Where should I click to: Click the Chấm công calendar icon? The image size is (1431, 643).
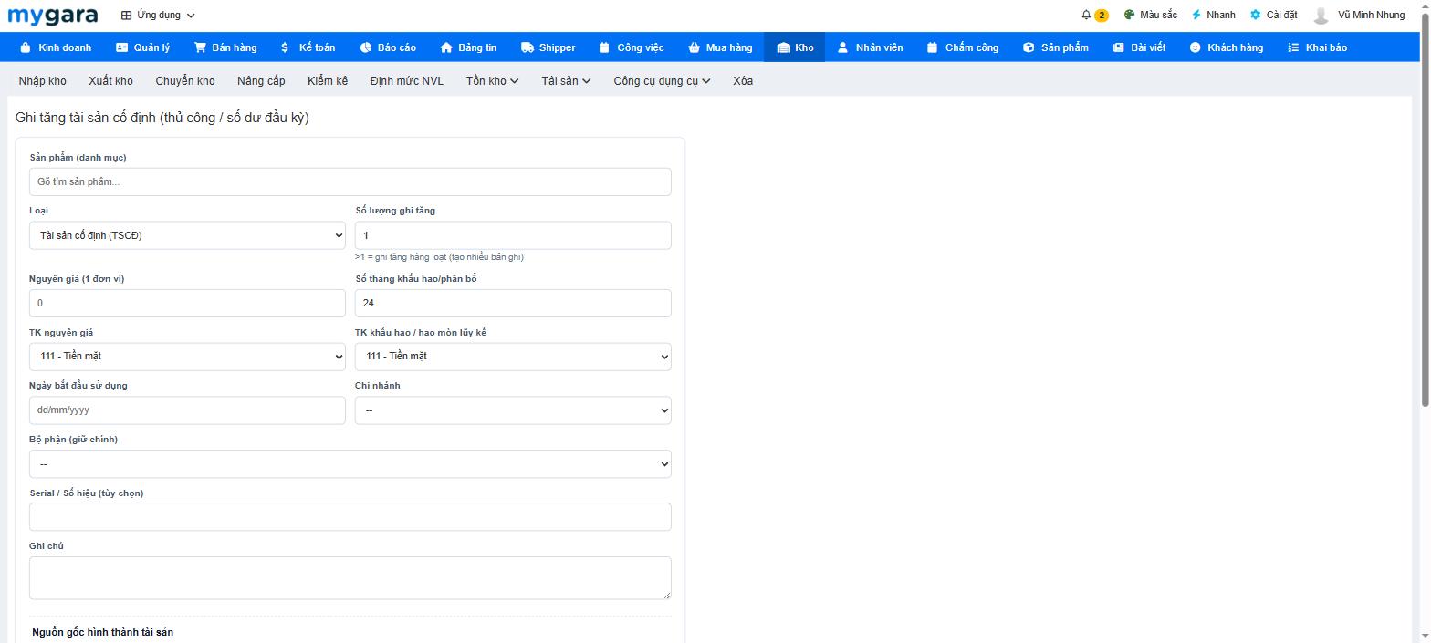pos(932,47)
